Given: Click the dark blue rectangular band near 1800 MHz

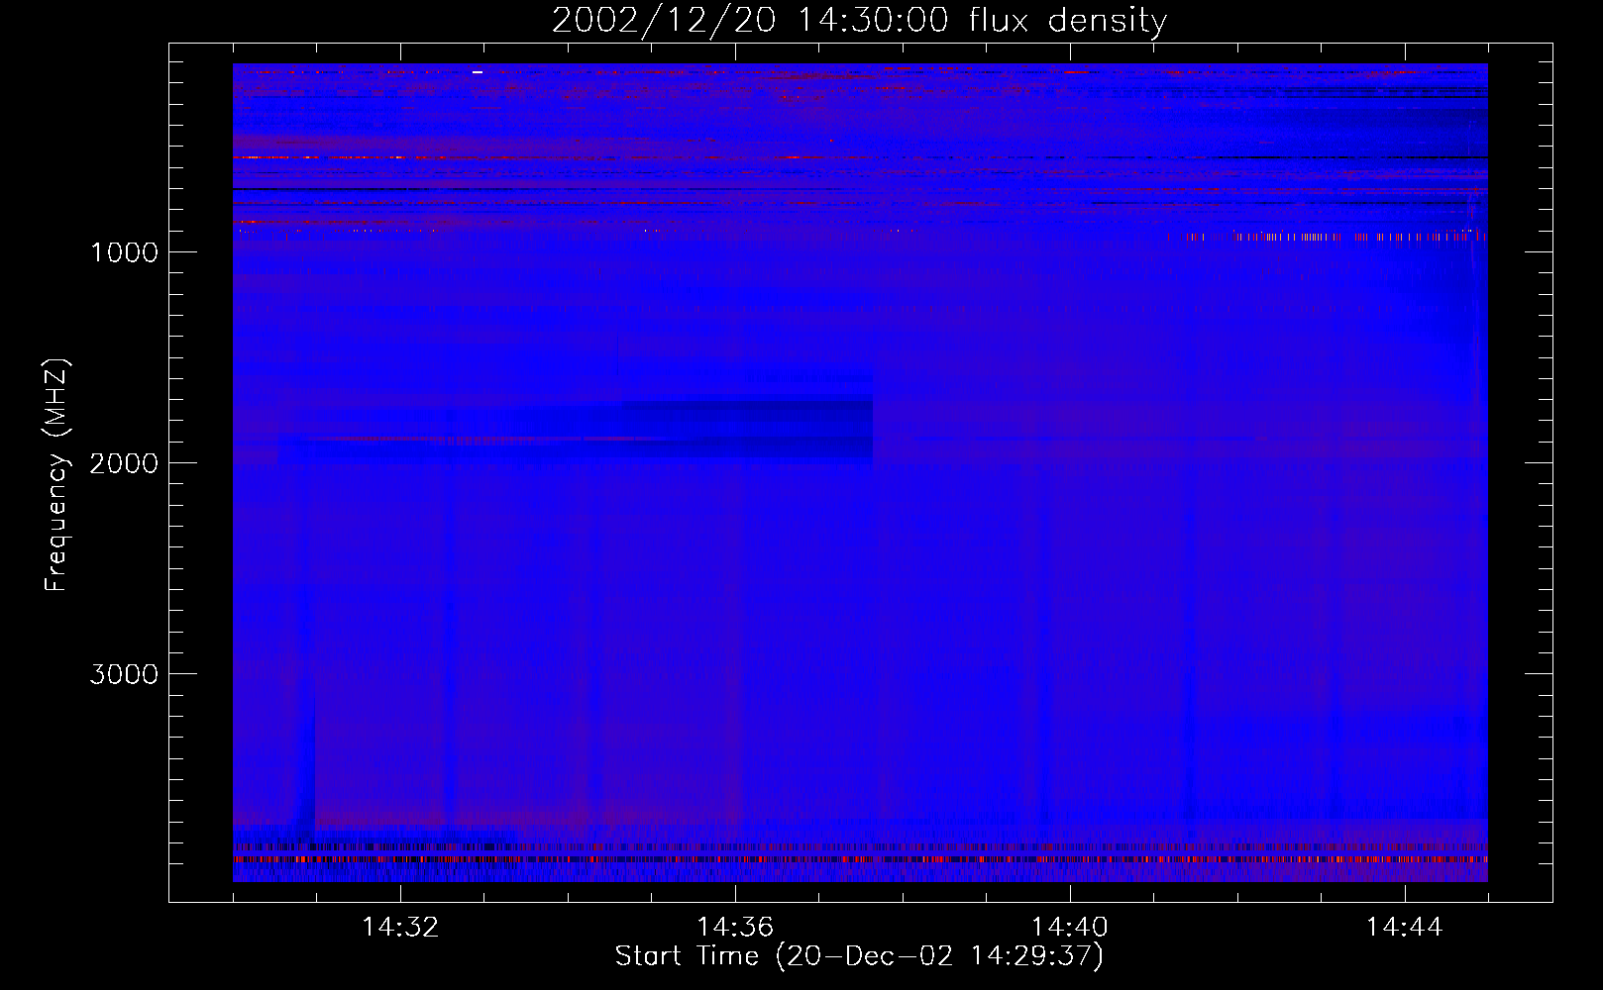Looking at the screenshot, I should (748, 431).
